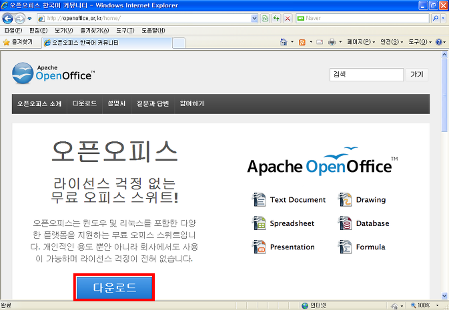449x310 pixels.
Task: Click the Presentation icon
Action: 259,247
